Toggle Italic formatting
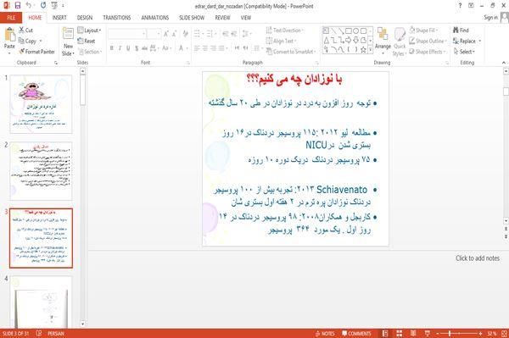 120,48
